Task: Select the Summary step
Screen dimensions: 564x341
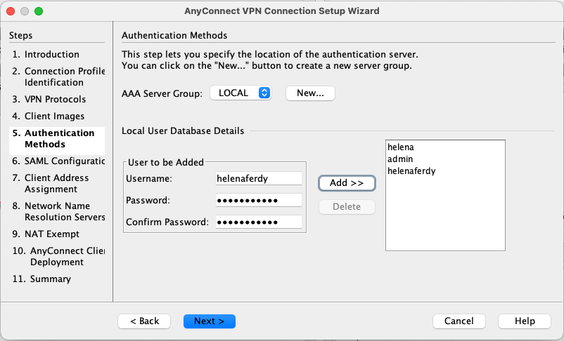Action: pyautogui.click(x=50, y=279)
